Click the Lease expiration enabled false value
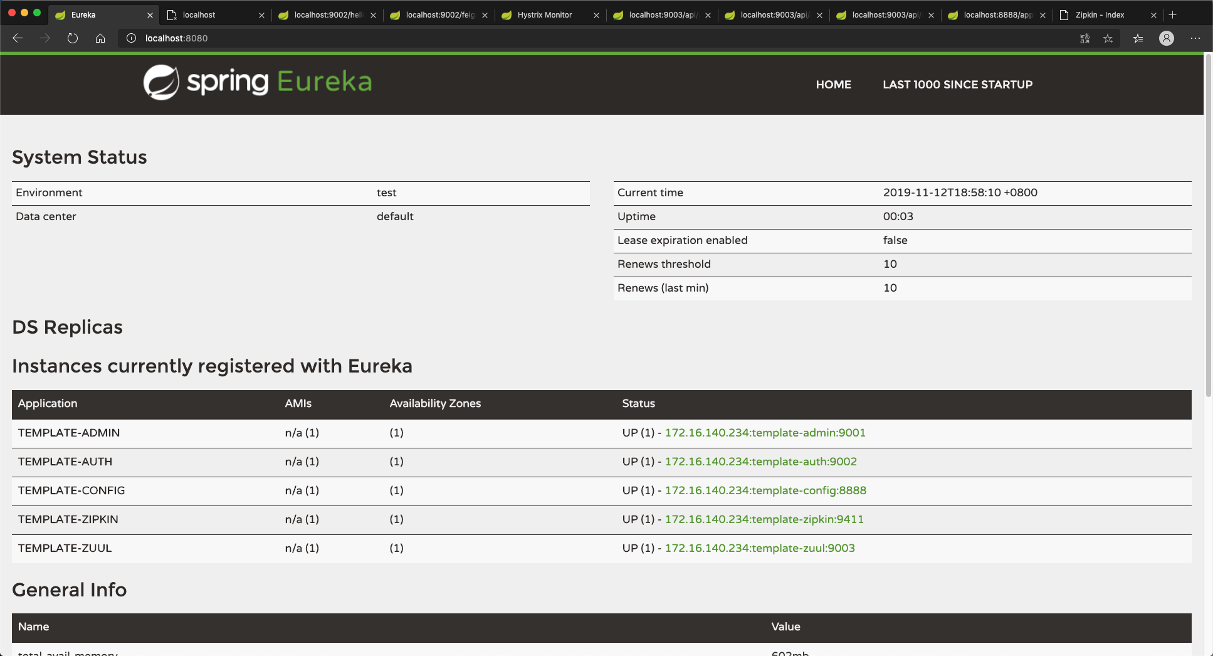 tap(895, 240)
